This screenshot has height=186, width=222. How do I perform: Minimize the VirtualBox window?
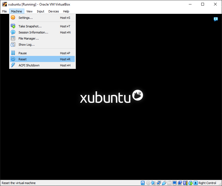click(x=190, y=4)
